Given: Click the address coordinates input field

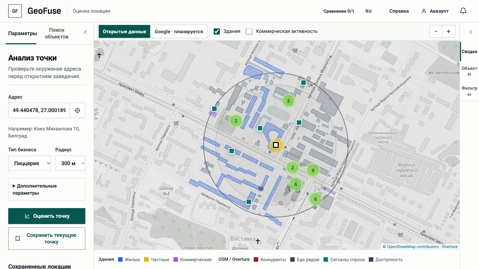Looking at the screenshot, I should pos(39,111).
